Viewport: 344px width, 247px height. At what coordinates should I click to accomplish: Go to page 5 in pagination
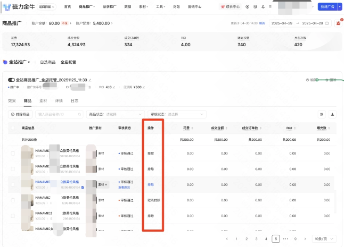coord(276,239)
